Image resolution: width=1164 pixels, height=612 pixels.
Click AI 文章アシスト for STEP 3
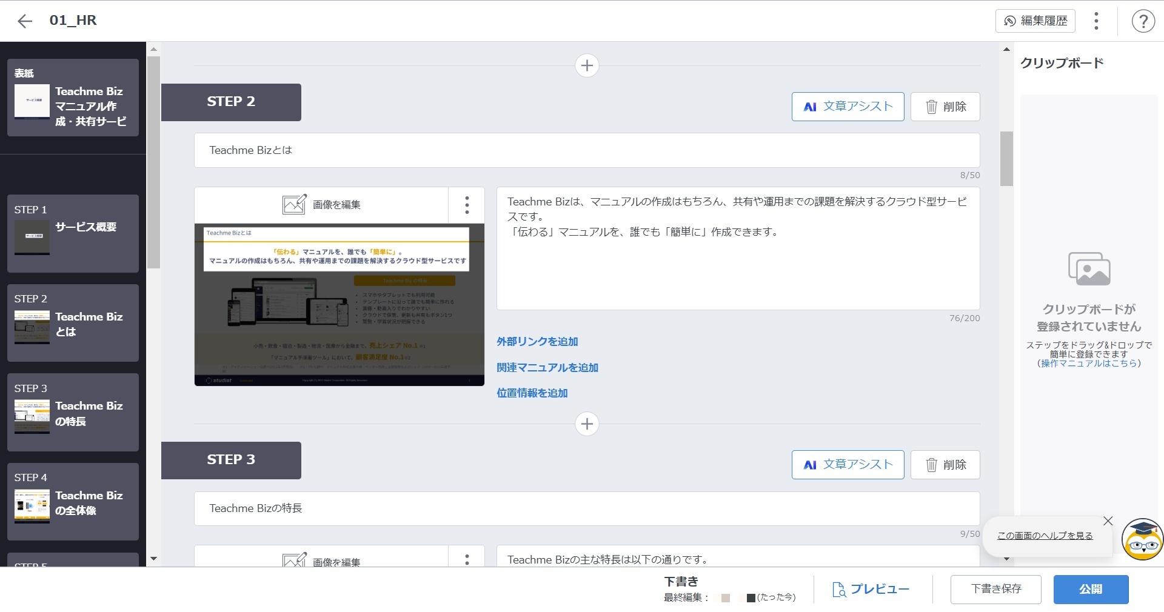click(848, 465)
